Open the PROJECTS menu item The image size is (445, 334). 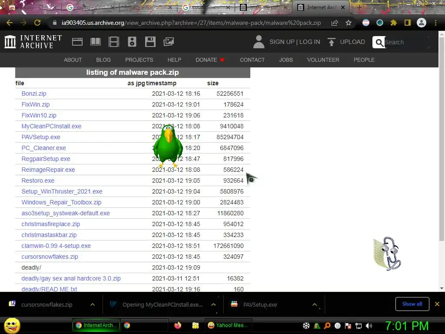pyautogui.click(x=139, y=60)
